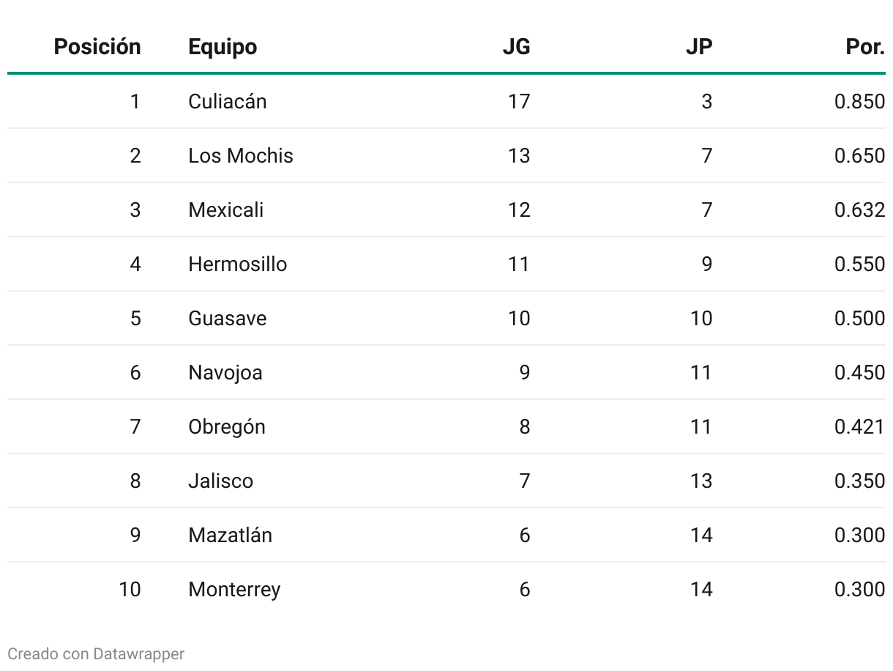Open the Creado con Datawrapper link
The image size is (893, 671).
[96, 653]
